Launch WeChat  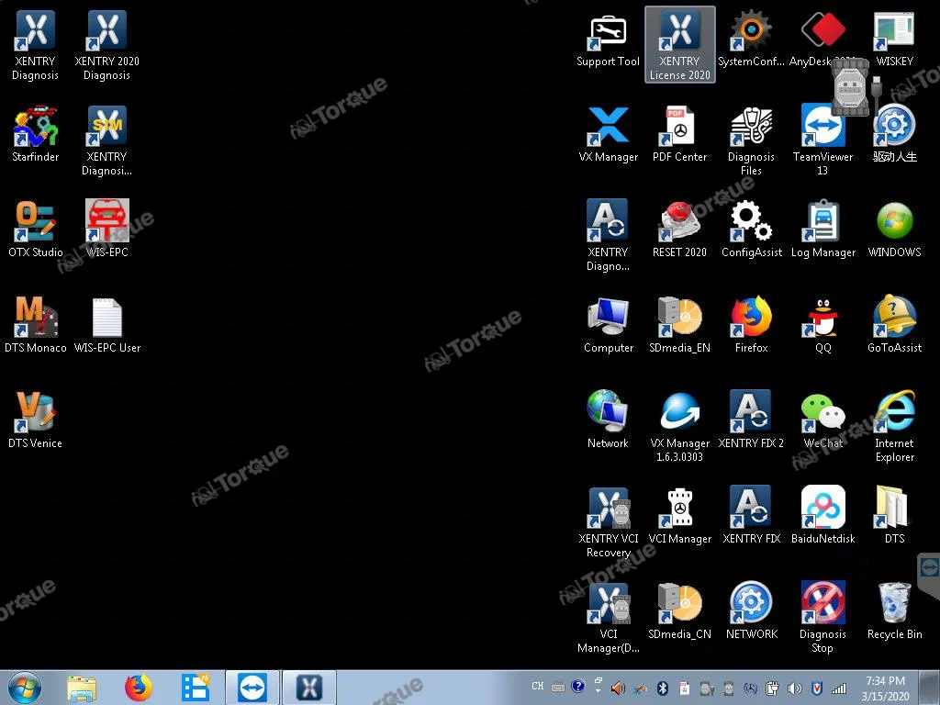(x=822, y=420)
